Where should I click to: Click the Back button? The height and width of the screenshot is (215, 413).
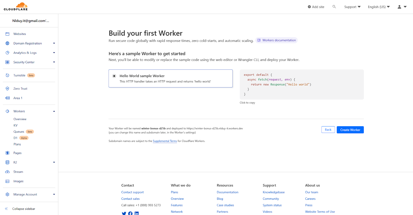328,130
